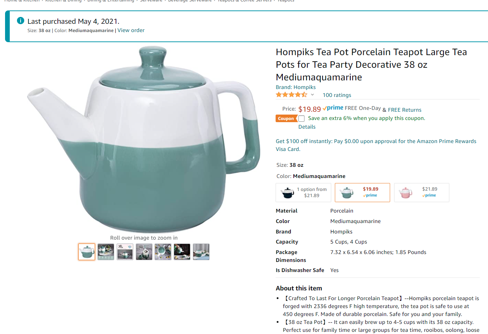
Task: Click the blue info icon beside Last purchased
Action: pos(21,21)
